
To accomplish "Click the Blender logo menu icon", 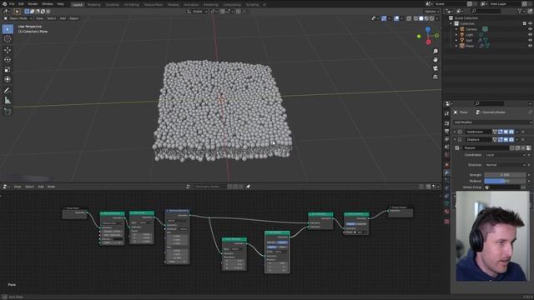I will tap(4, 4).
